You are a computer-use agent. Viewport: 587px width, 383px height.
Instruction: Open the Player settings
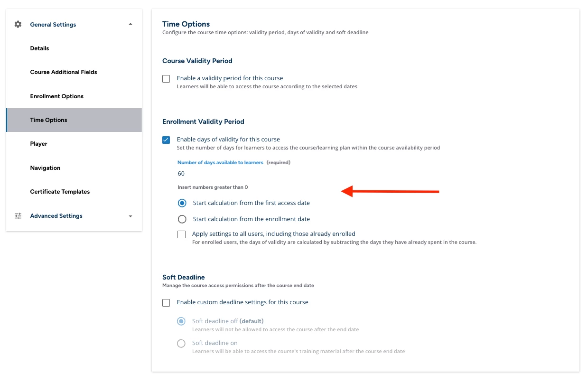click(38, 144)
